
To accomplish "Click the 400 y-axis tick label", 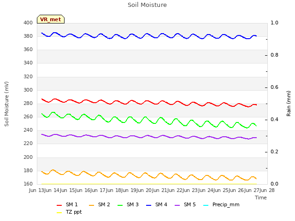I will (x=28, y=23).
